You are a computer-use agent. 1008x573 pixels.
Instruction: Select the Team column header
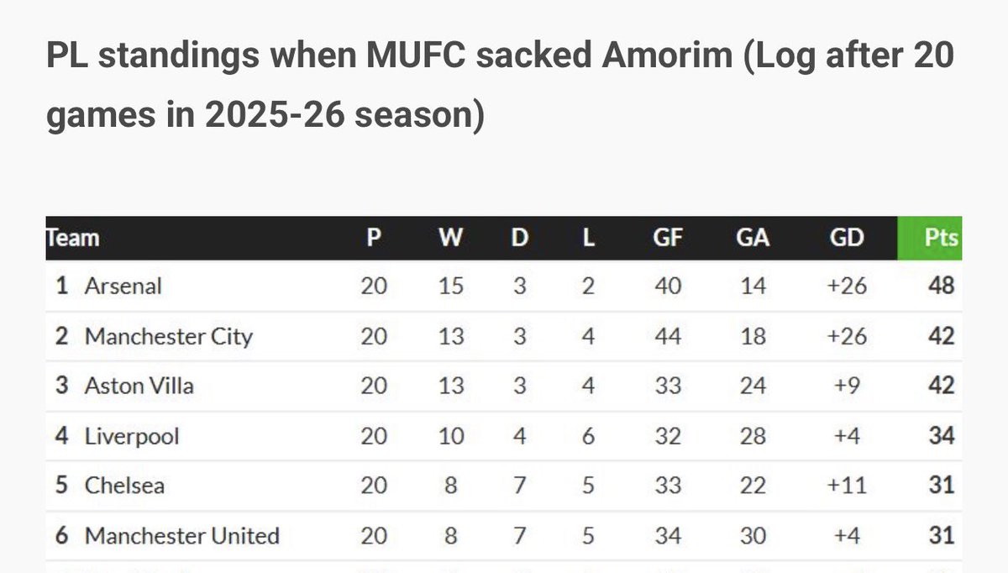tap(73, 238)
